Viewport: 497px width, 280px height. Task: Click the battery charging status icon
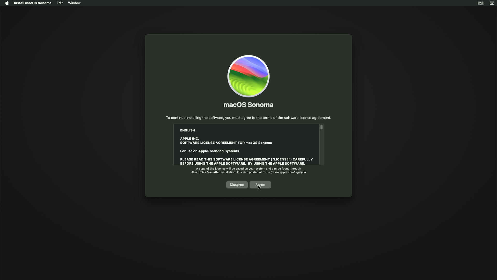(x=481, y=3)
